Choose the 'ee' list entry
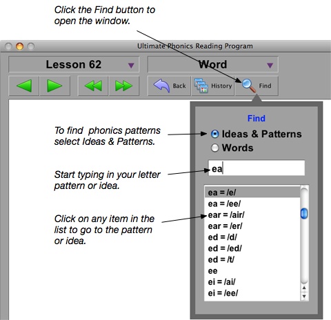 (x=252, y=271)
